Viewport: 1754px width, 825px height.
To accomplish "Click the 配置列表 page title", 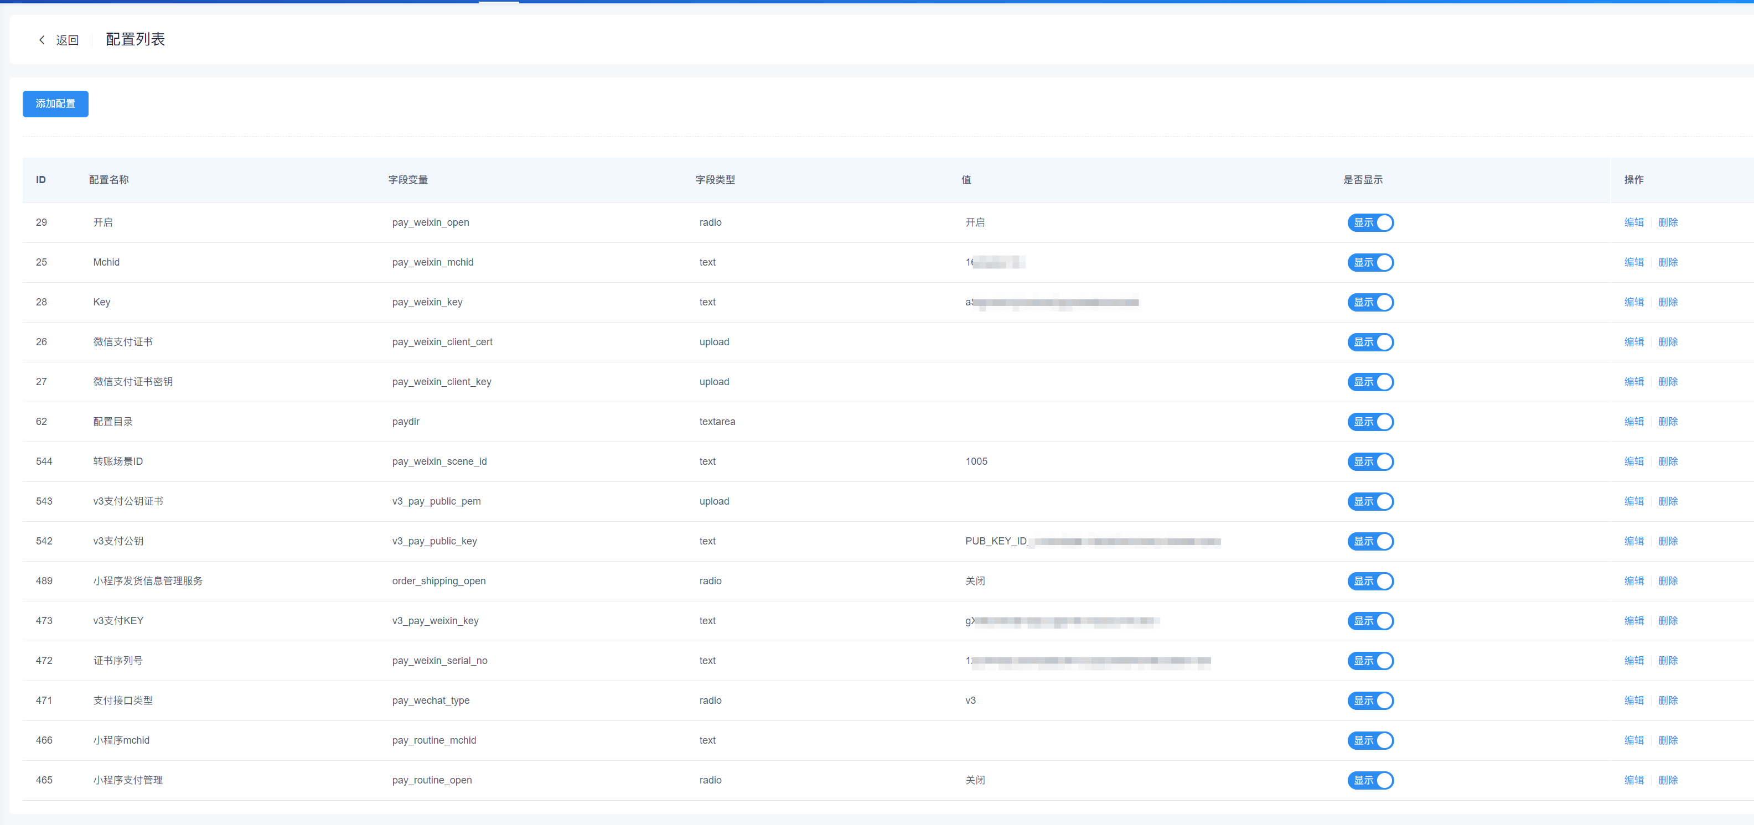I will (136, 39).
